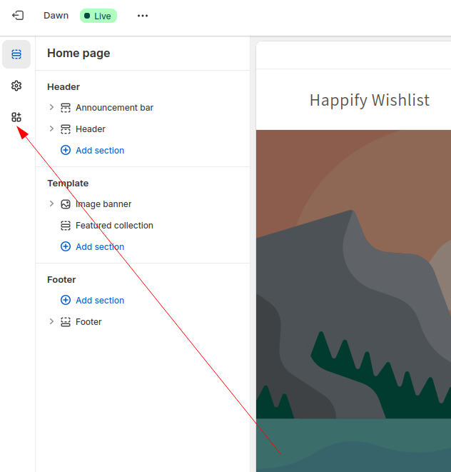Click the Image banner section icon
The image size is (451, 472).
pos(66,204)
